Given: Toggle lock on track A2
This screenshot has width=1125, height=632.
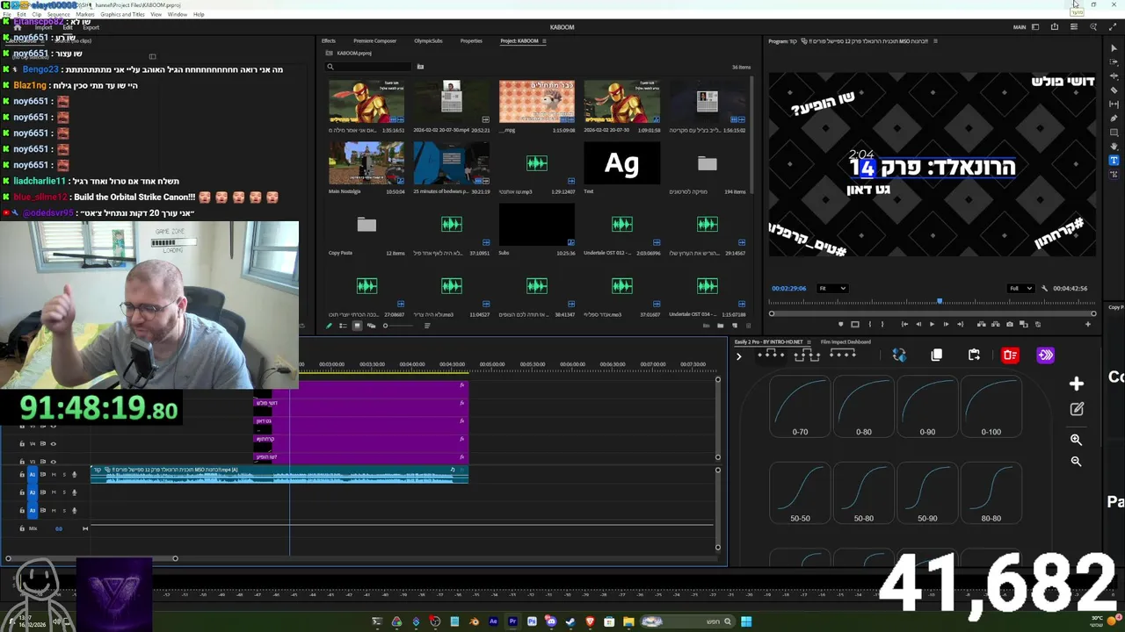Looking at the screenshot, I should 22,492.
